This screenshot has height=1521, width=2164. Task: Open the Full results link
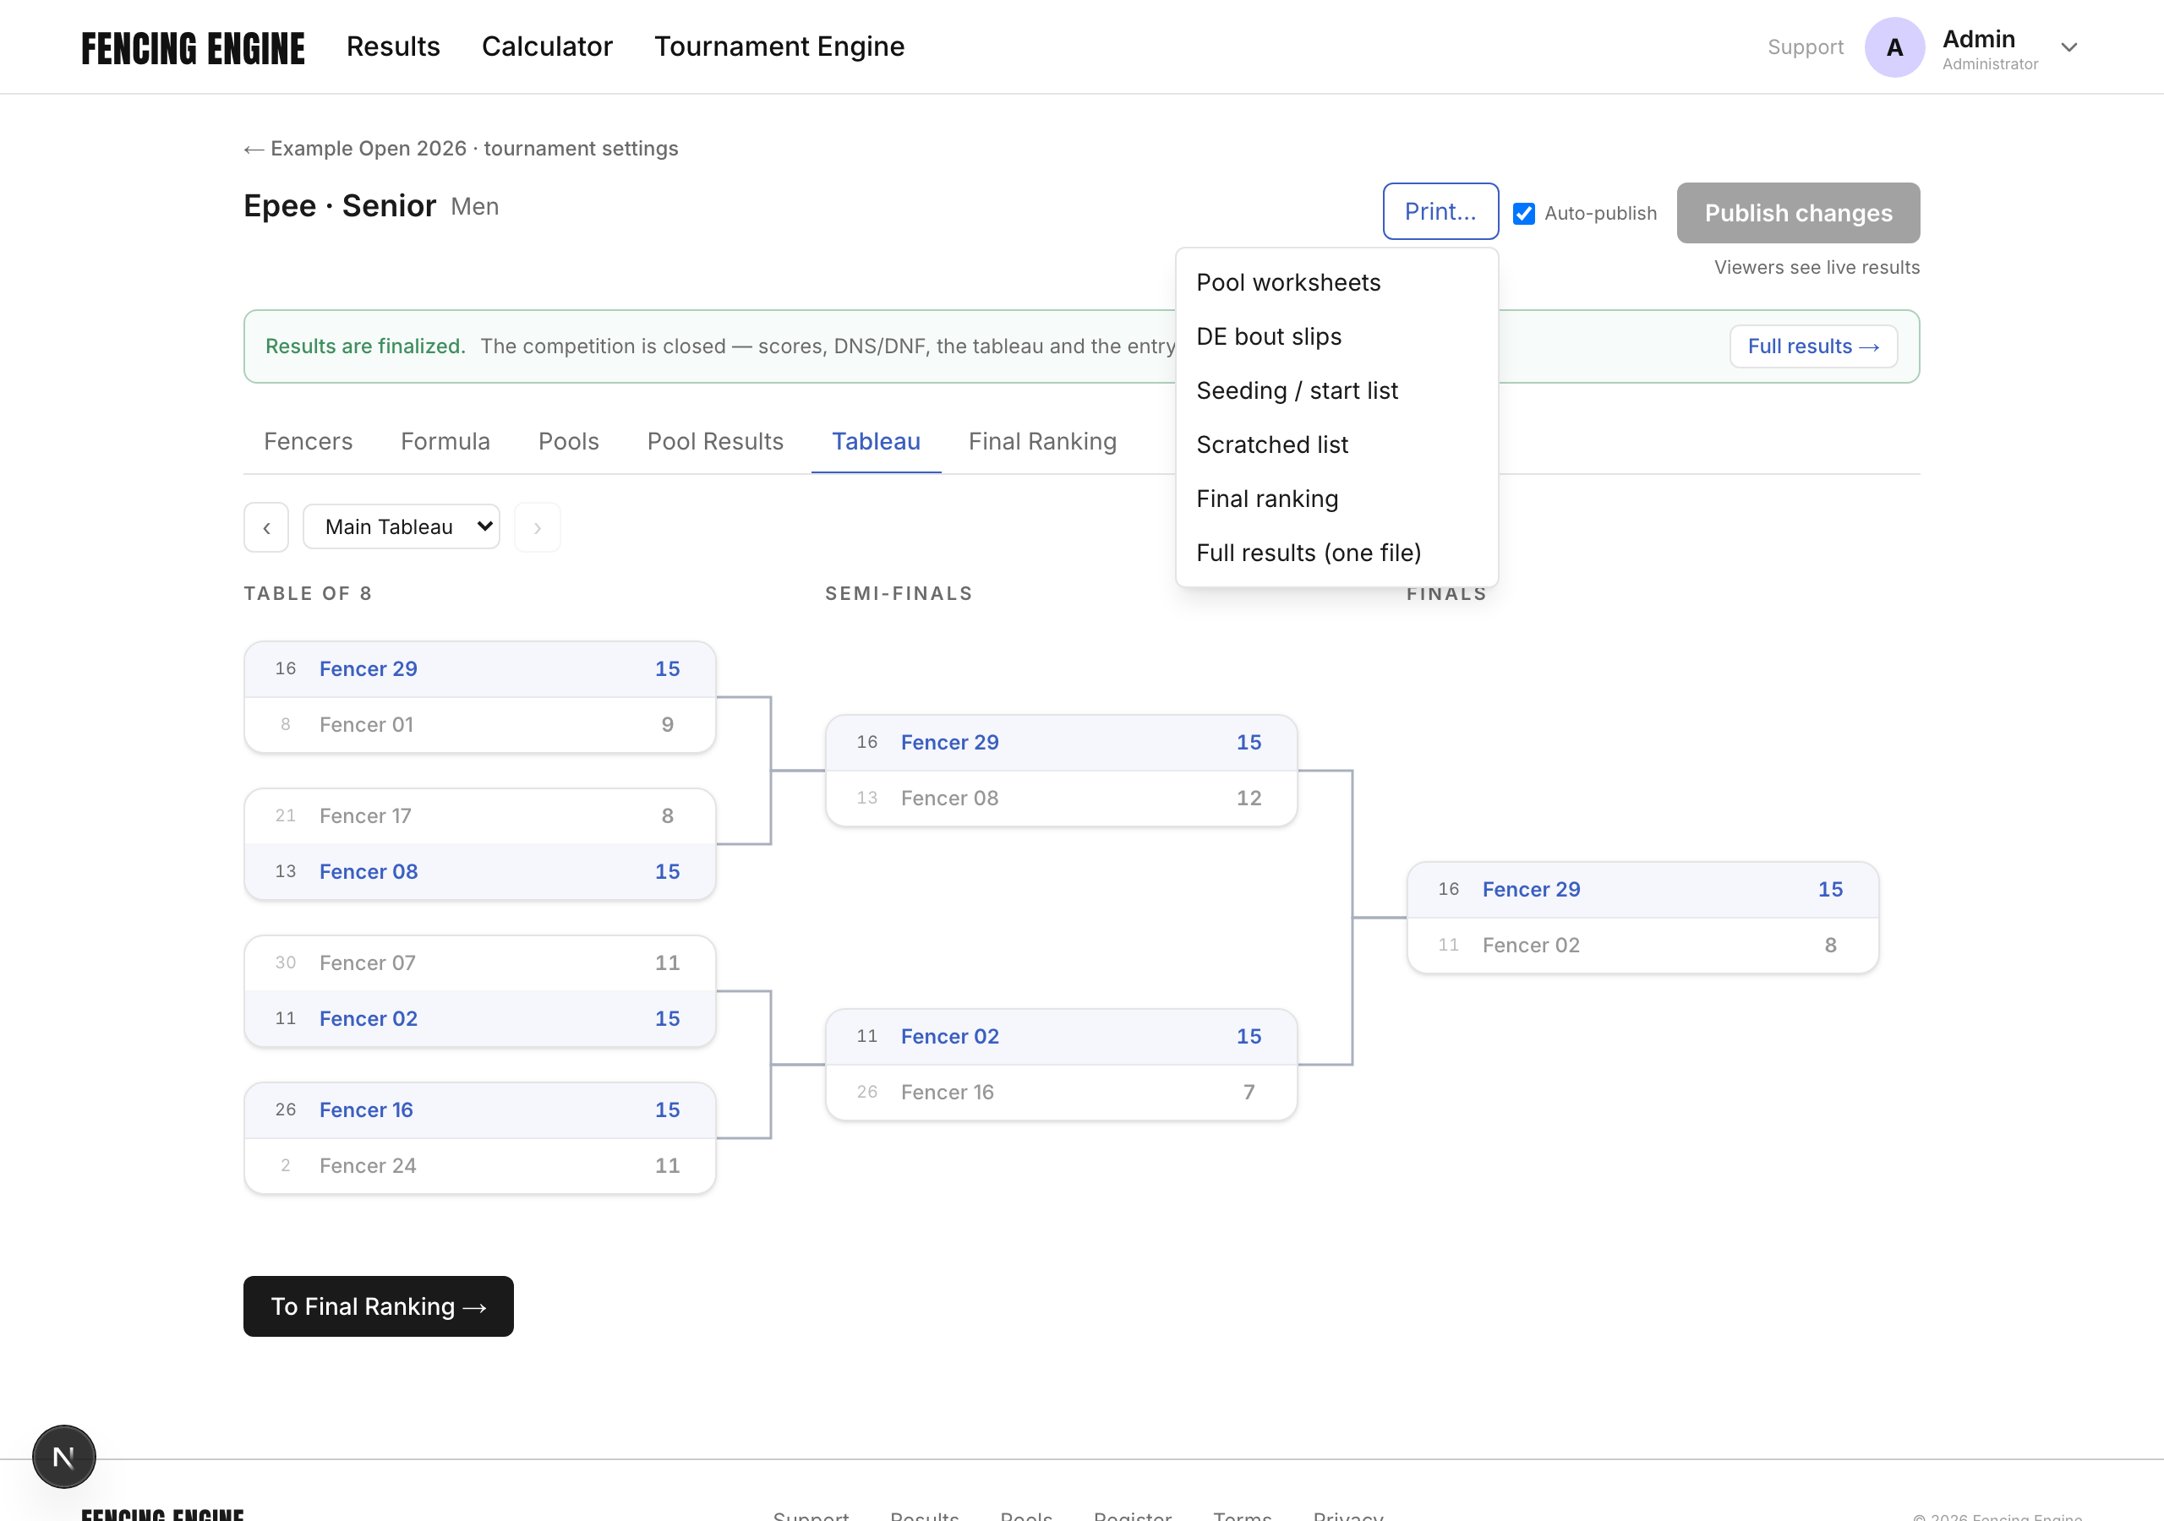click(1812, 346)
